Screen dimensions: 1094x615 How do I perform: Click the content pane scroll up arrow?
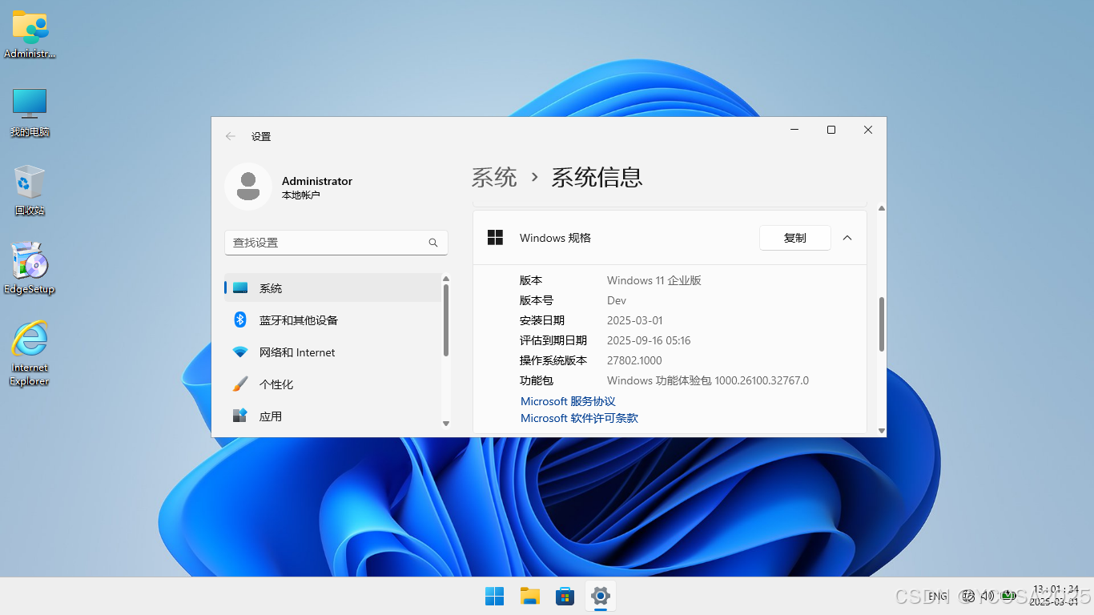pos(882,208)
